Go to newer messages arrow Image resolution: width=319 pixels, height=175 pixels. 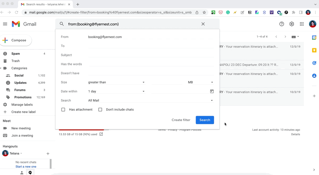pos(276,37)
